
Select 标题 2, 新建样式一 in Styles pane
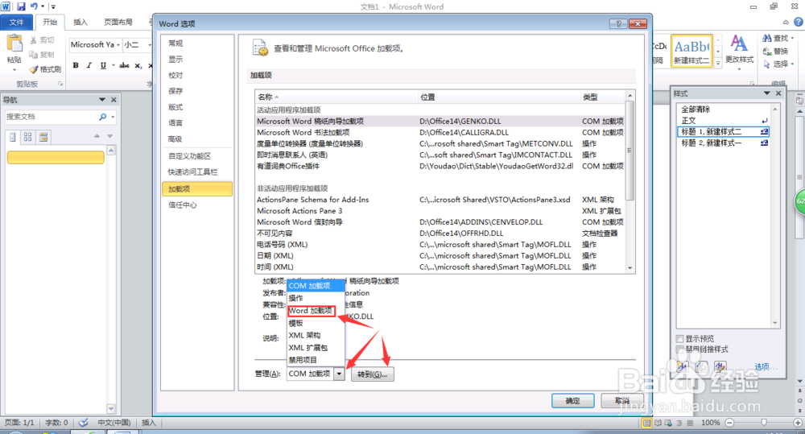click(x=723, y=143)
